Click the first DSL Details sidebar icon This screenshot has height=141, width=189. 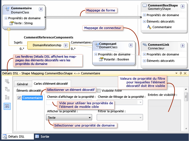(x=7, y=81)
